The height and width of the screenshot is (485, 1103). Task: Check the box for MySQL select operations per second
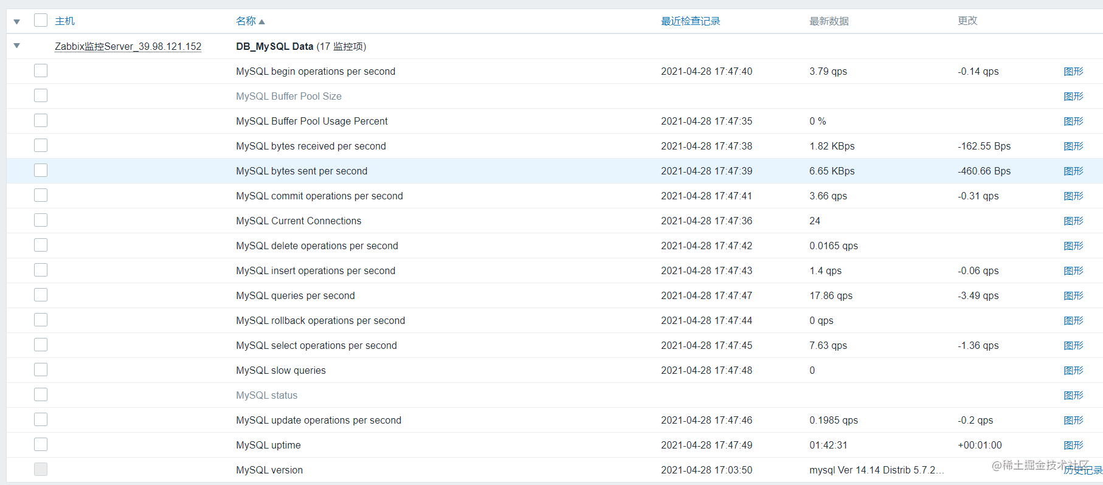41,345
